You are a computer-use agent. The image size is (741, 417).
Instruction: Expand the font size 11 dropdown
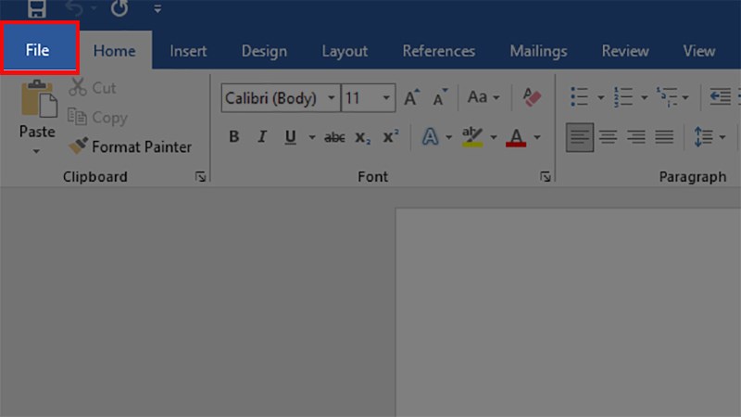[384, 97]
